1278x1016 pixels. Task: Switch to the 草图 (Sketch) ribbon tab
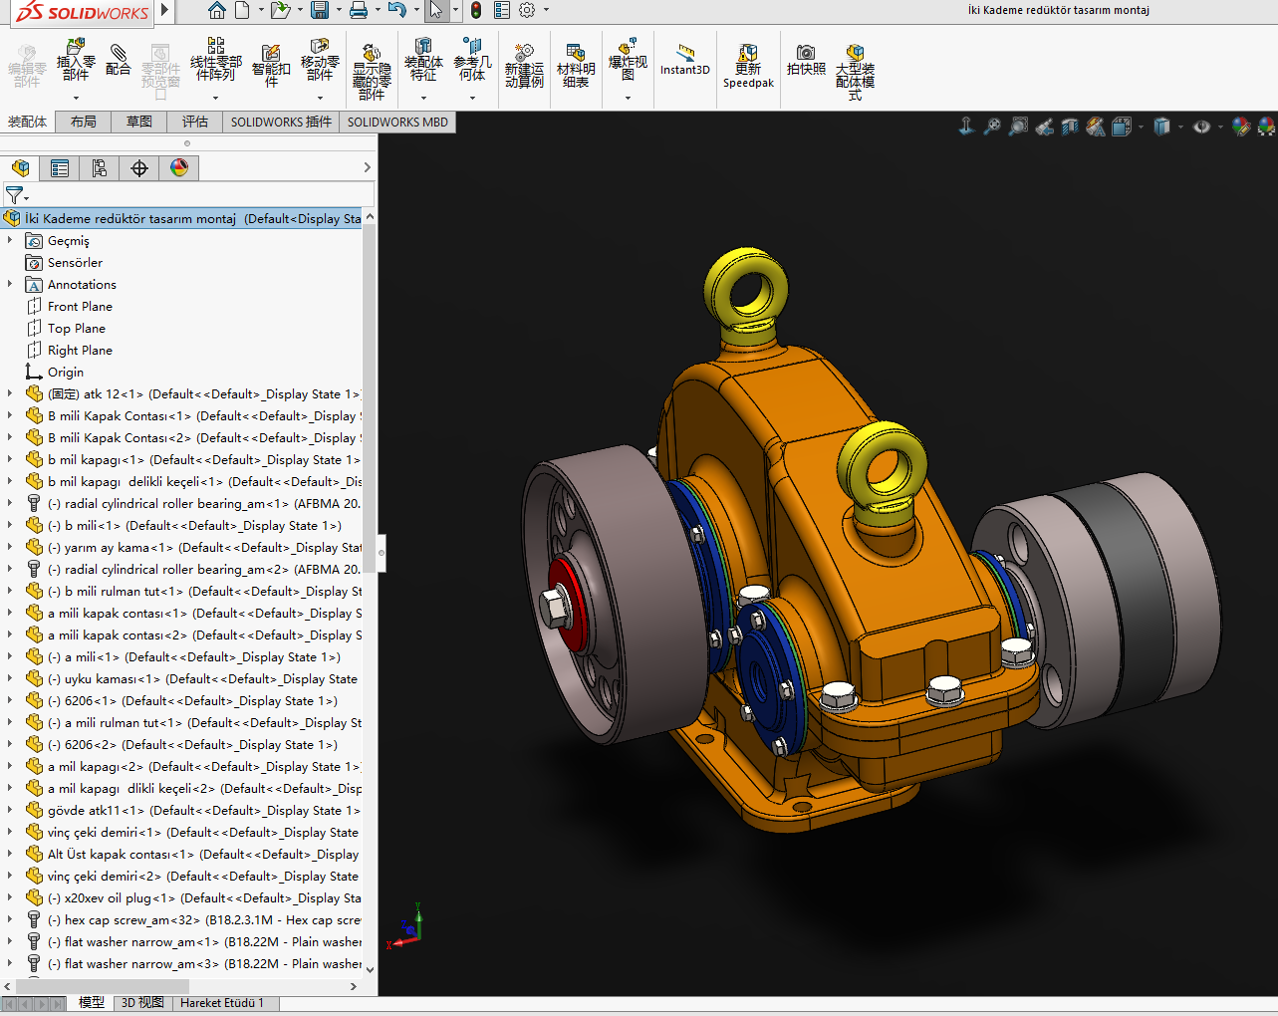[x=139, y=122]
